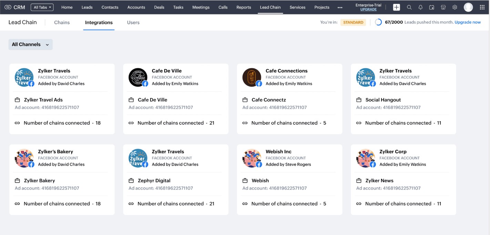Viewport: 490px width, 235px height.
Task: Open the marketplace store icon
Action: [x=443, y=7]
